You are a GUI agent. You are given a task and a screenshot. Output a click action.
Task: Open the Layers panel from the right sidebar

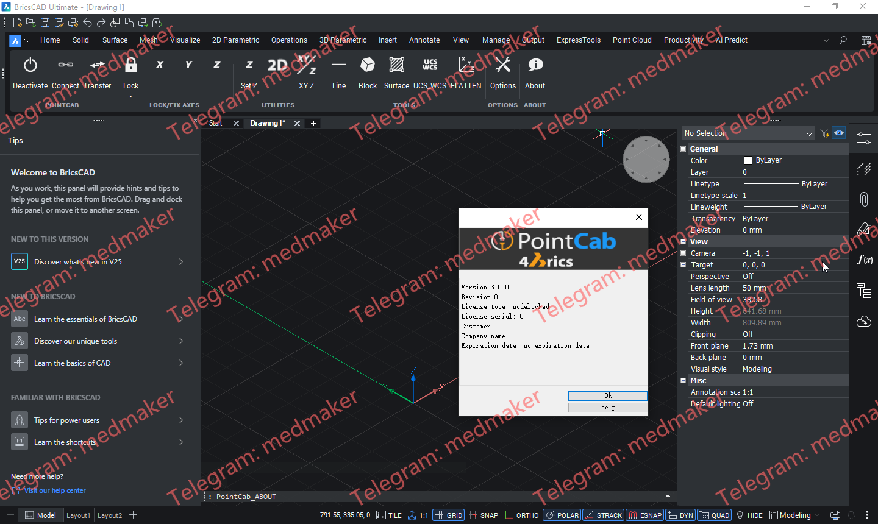point(864,169)
